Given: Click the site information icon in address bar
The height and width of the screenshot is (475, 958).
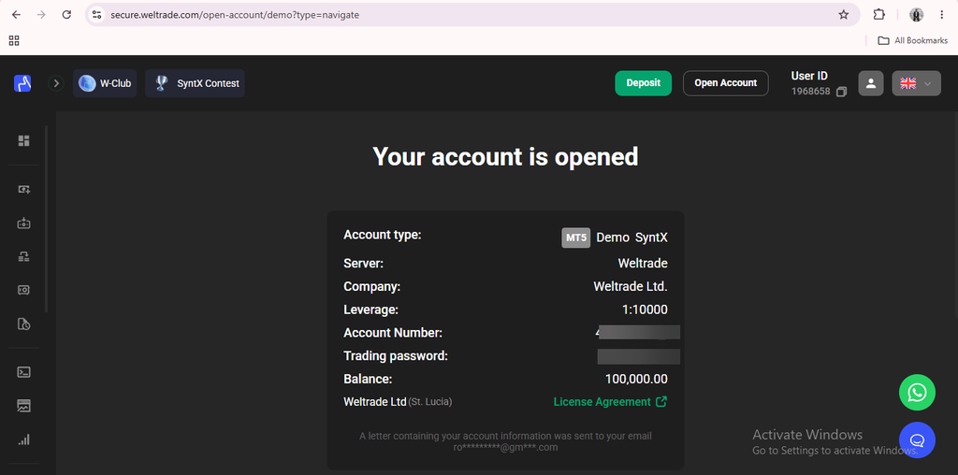Looking at the screenshot, I should (x=96, y=15).
